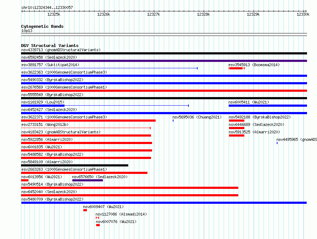
Task: Click the right arrow on the ruler
Action: 306,11
